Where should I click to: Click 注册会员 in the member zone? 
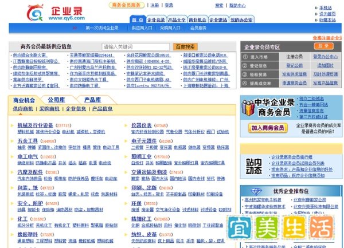click(x=295, y=57)
